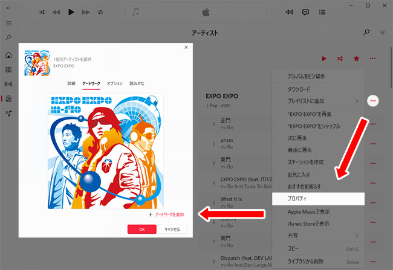Click the highlighted album more button
This screenshot has height=270, width=393.
pos(373,101)
